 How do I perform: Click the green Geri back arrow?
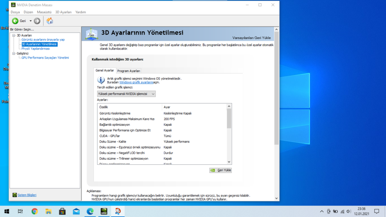pos(15,21)
